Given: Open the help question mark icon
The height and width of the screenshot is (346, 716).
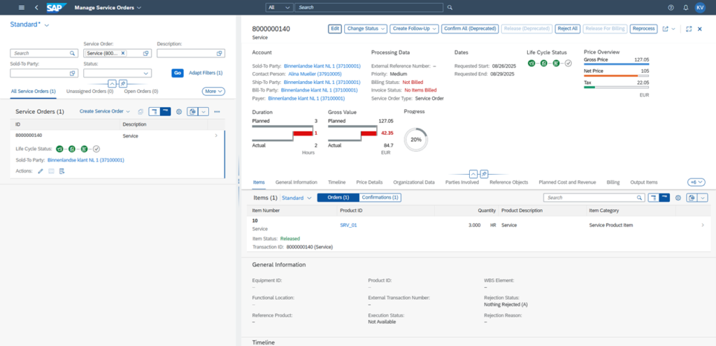Looking at the screenshot, I should [671, 7].
